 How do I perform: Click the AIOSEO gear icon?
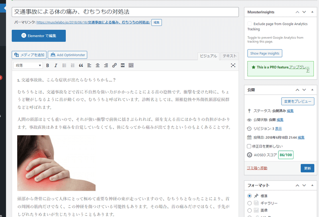[250, 155]
